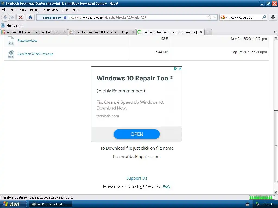Viewport: 278px width, 208px height.
Task: Close the ad with its X icon
Action: click(x=180, y=69)
